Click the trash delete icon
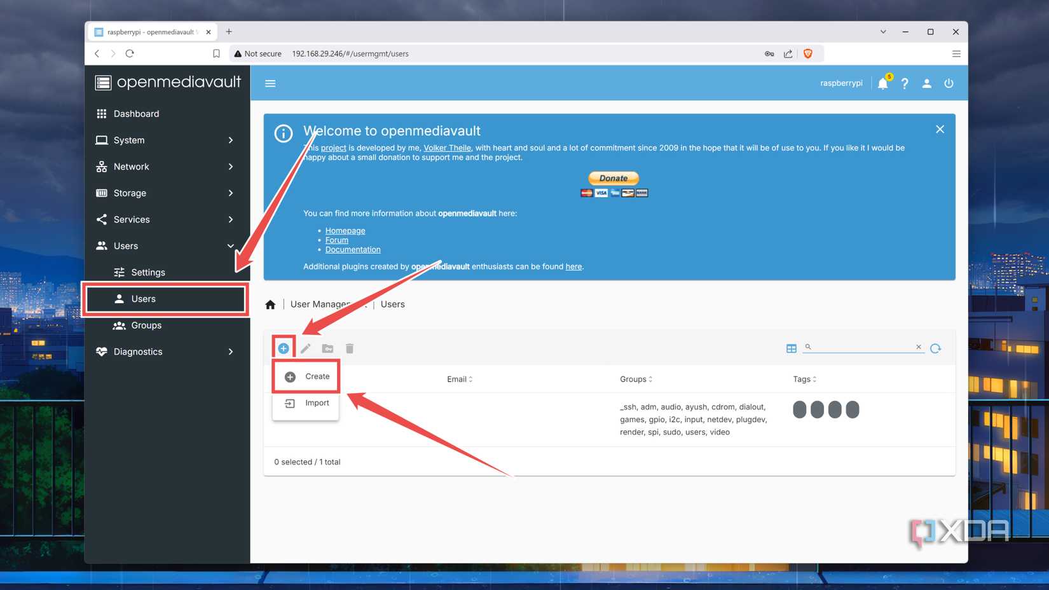 click(x=350, y=348)
